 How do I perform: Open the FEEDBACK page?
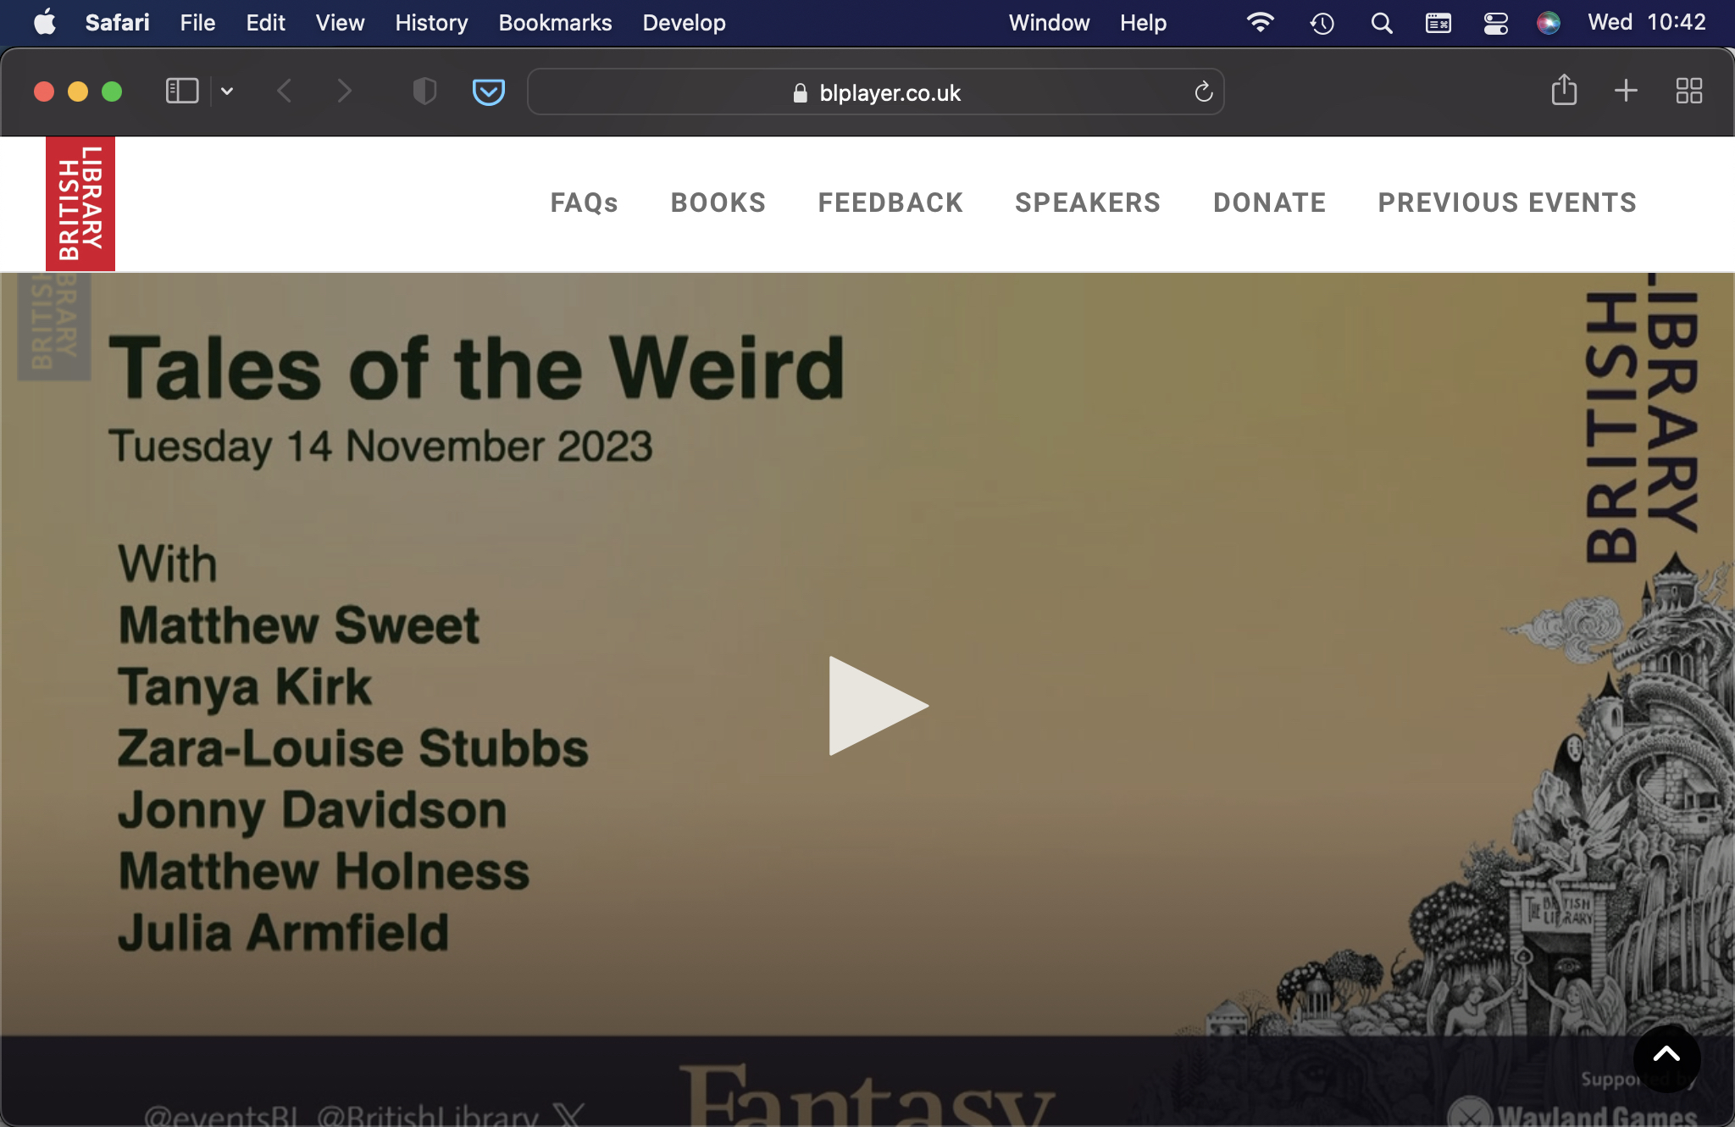click(890, 203)
